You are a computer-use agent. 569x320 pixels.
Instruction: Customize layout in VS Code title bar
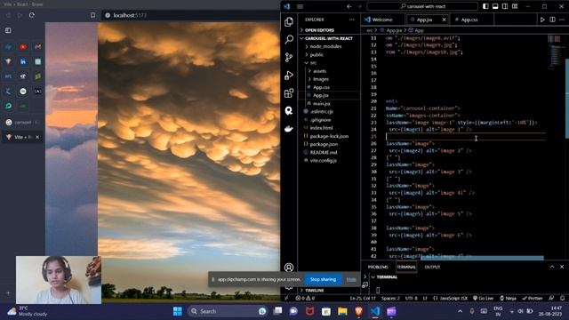(515, 6)
